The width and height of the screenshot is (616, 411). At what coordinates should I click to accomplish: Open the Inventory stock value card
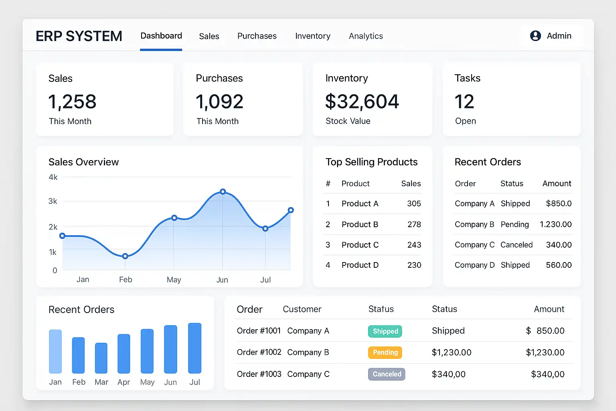pos(372,99)
